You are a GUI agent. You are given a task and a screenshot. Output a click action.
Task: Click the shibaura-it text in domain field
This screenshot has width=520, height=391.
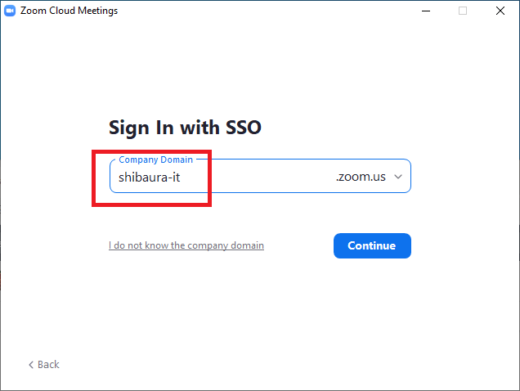click(149, 177)
